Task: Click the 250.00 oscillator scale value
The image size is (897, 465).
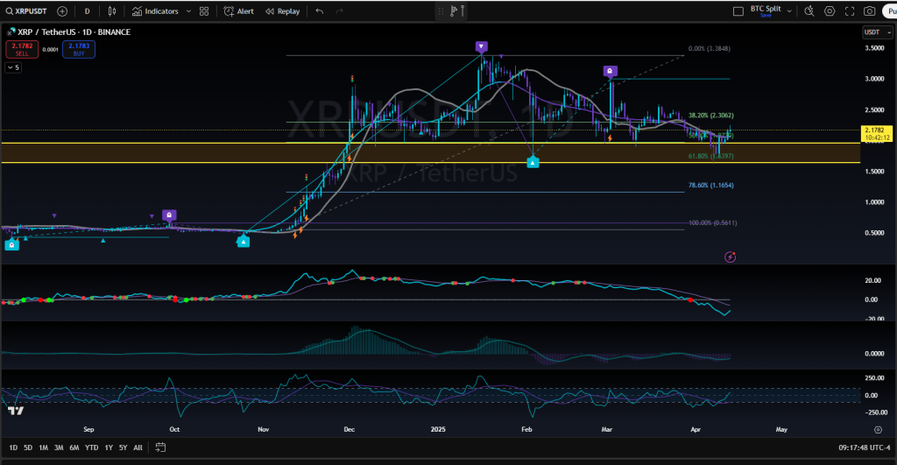Action: tap(875, 378)
